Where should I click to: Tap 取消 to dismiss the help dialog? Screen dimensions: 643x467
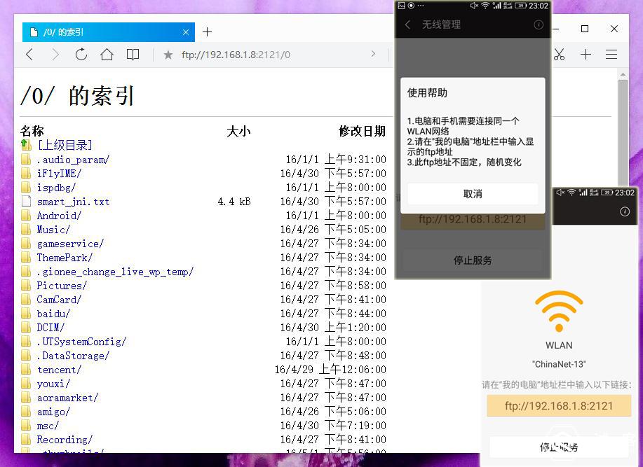tap(472, 194)
